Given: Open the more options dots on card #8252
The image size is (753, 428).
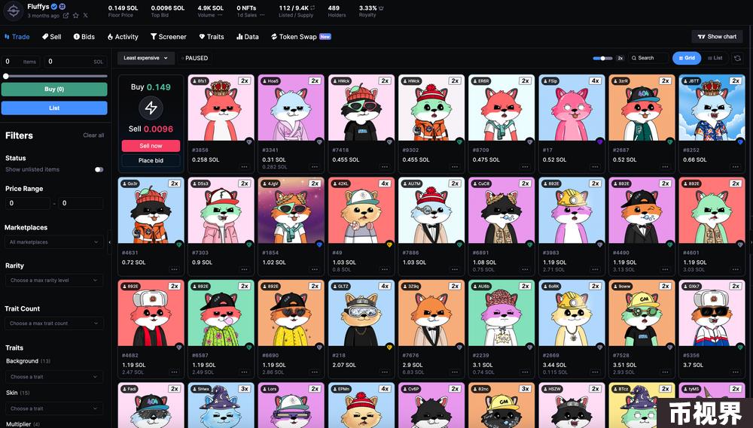Looking at the screenshot, I should pos(735,167).
